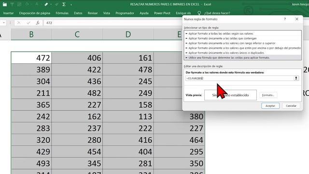Image resolution: width=309 pixels, height=174 pixels.
Task: Switch to the Fórmulas tab
Action: click(62, 13)
